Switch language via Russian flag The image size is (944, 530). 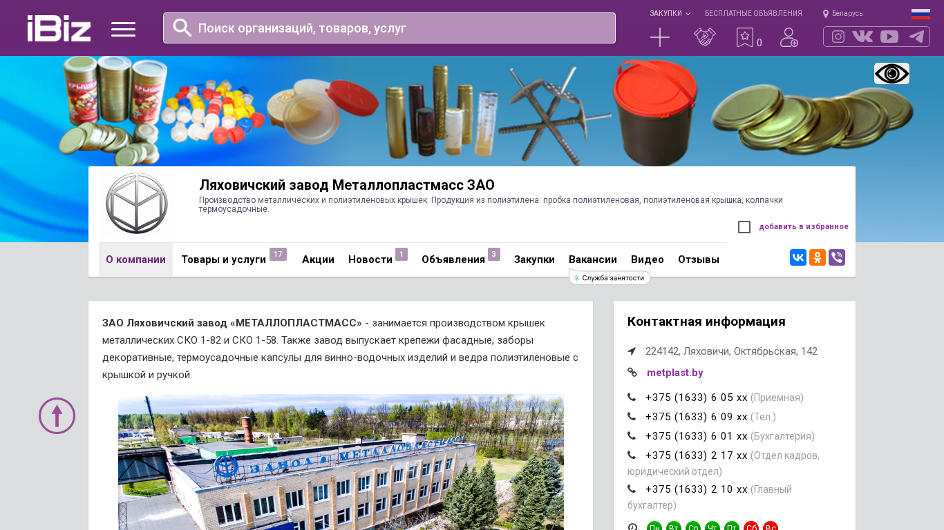pyautogui.click(x=921, y=14)
